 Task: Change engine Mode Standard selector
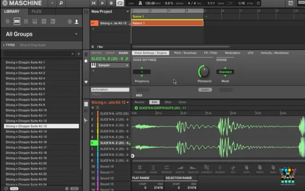point(225,72)
